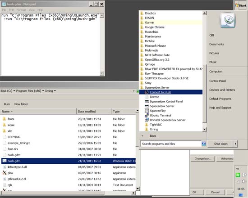
Task: Click the user account picture
Action: 228,21
